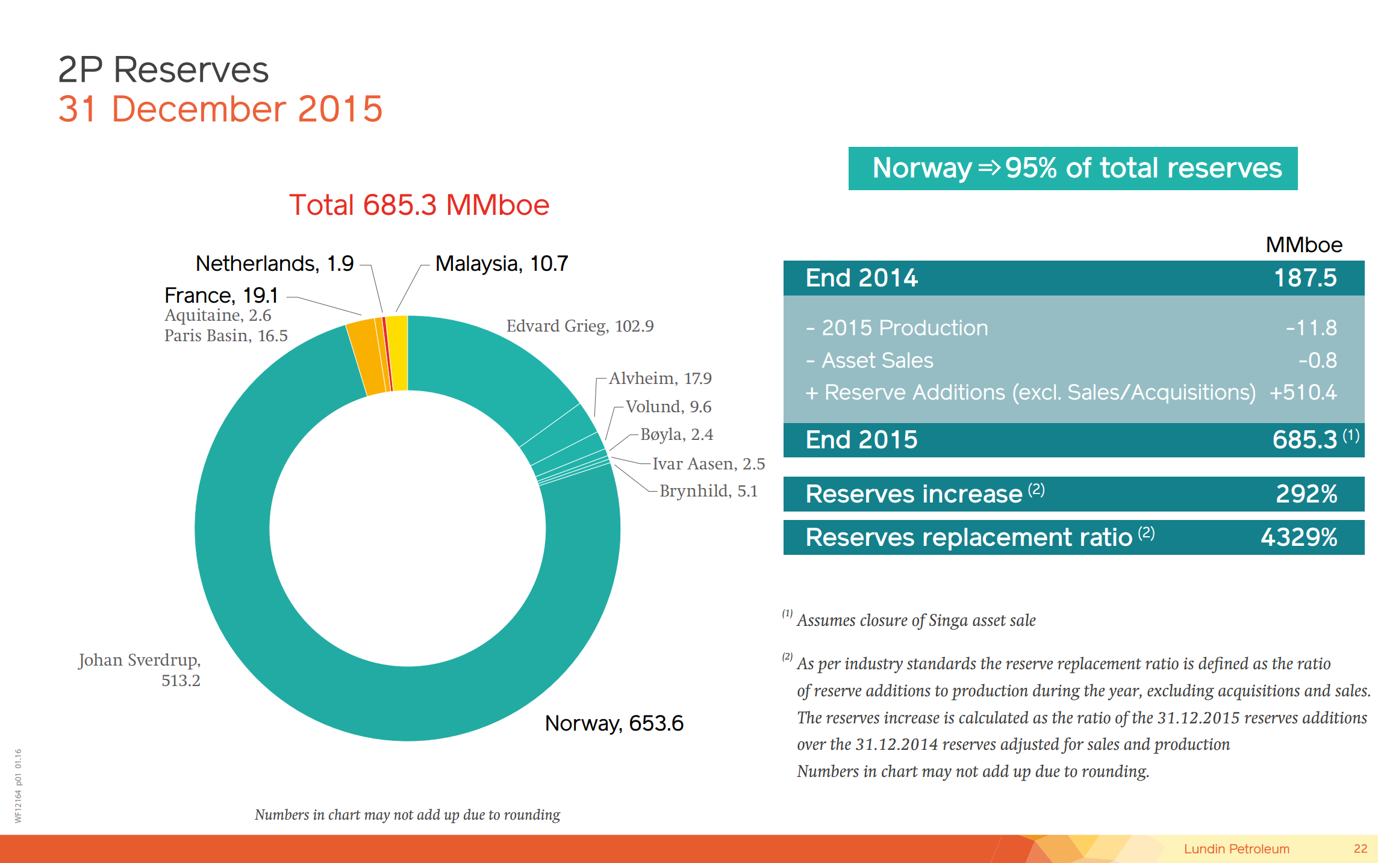Click the '2P Reserves' slide title
This screenshot has height=863, width=1378.
coord(163,70)
